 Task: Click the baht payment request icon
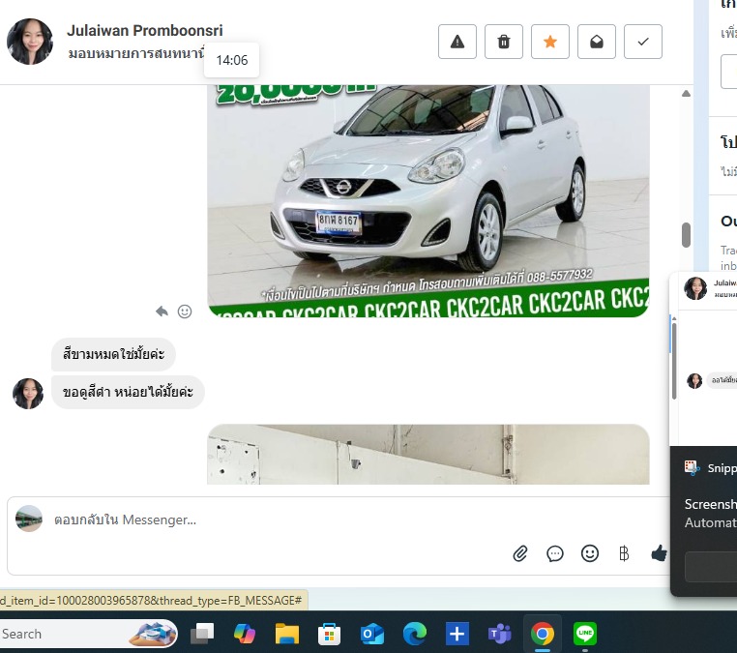[624, 553]
